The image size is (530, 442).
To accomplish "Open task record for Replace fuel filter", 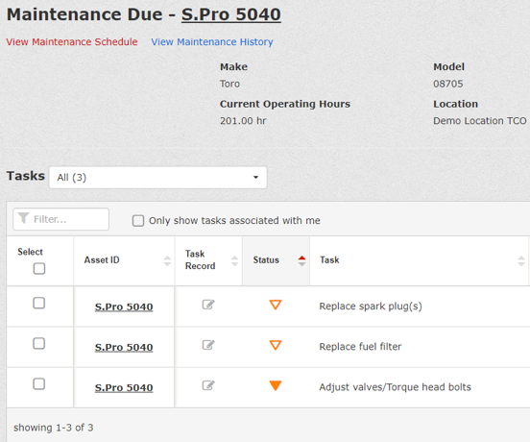I will (208, 345).
